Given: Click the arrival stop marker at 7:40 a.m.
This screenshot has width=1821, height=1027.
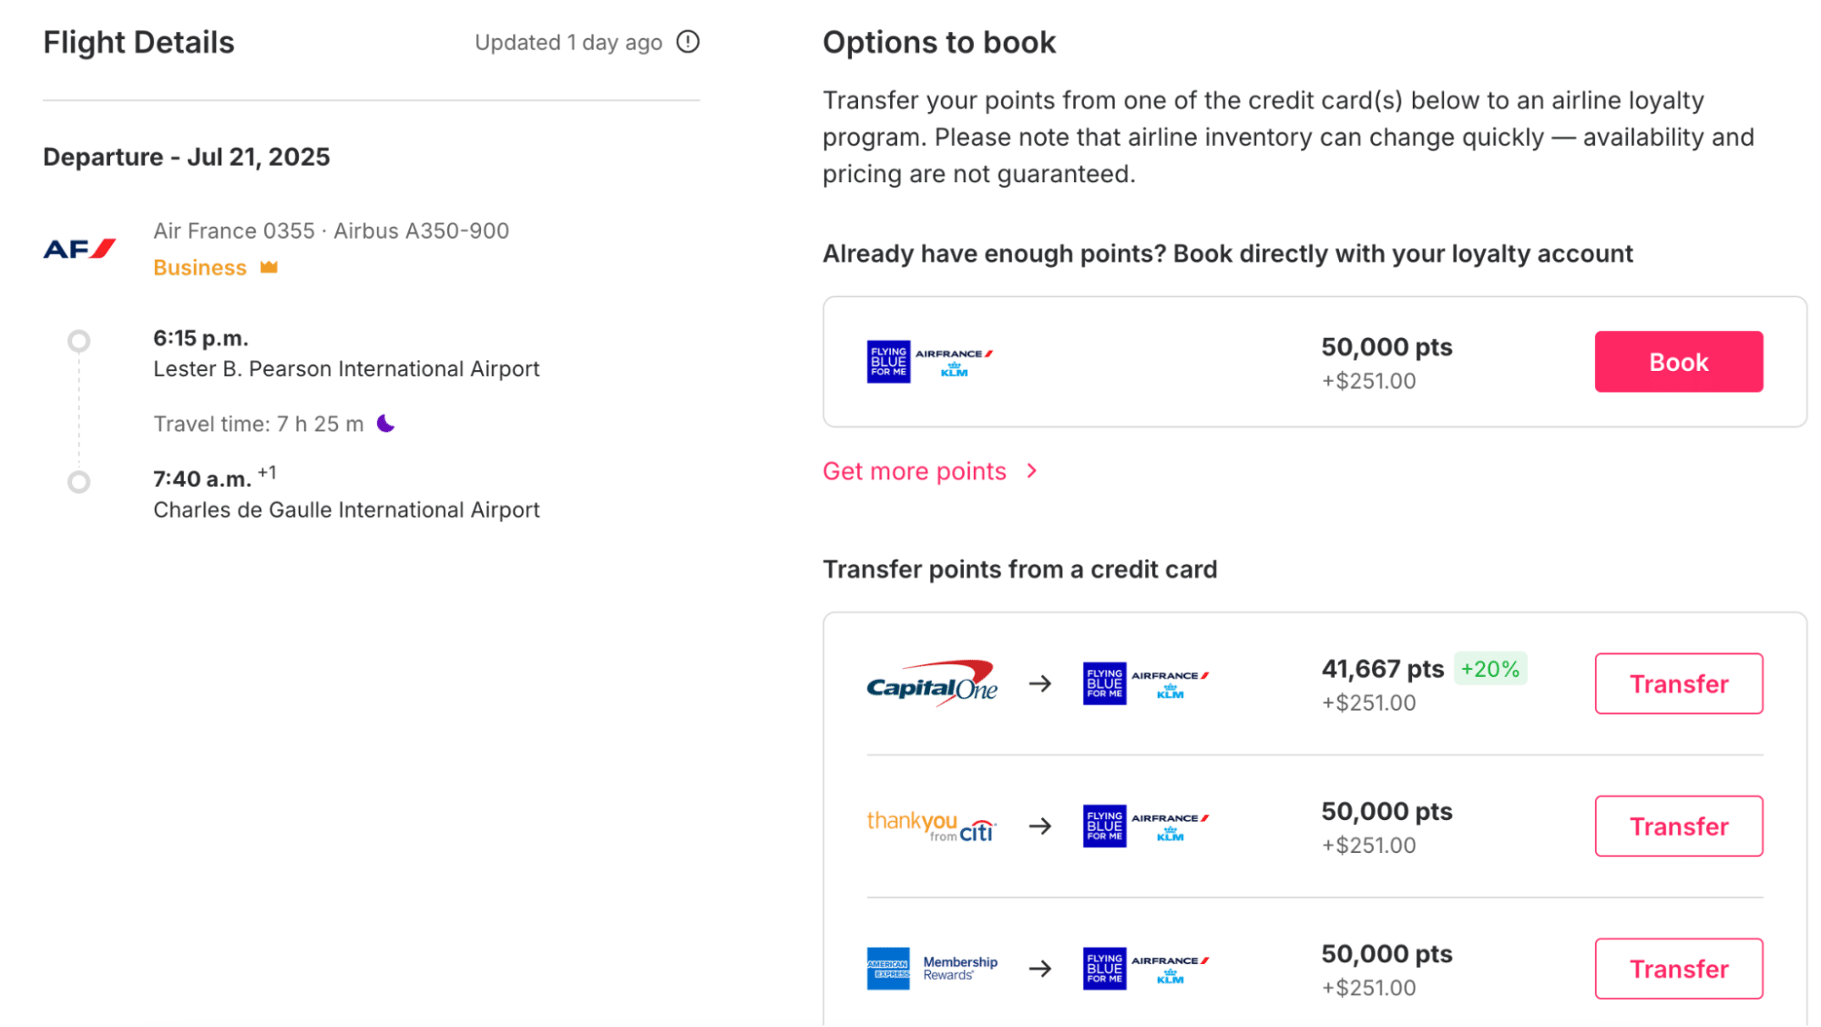Looking at the screenshot, I should pos(79,482).
